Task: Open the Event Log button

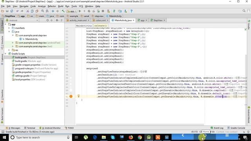Action: tap(217, 128)
